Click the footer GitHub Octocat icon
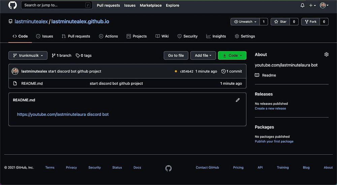Screen dimensions: 337x185 point(168,168)
